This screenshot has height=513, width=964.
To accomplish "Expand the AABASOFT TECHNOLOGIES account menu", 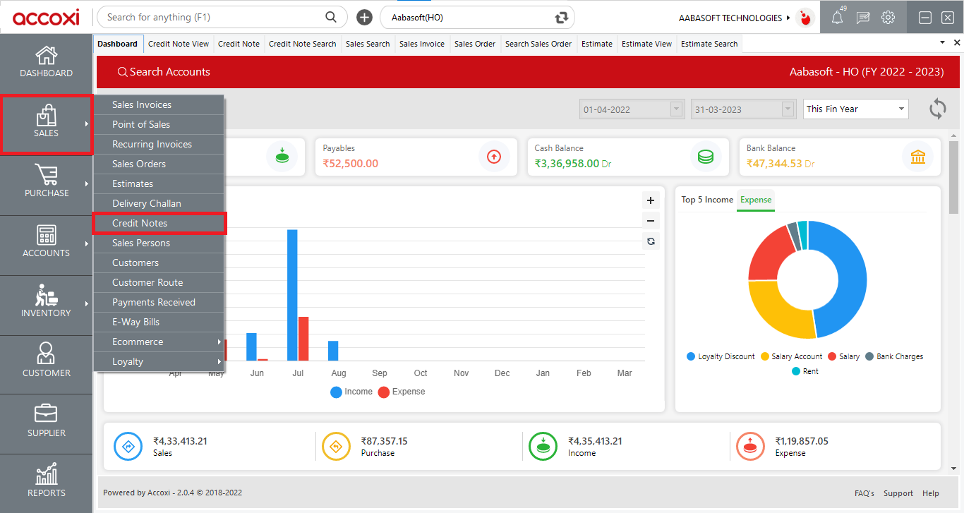I will coord(735,18).
